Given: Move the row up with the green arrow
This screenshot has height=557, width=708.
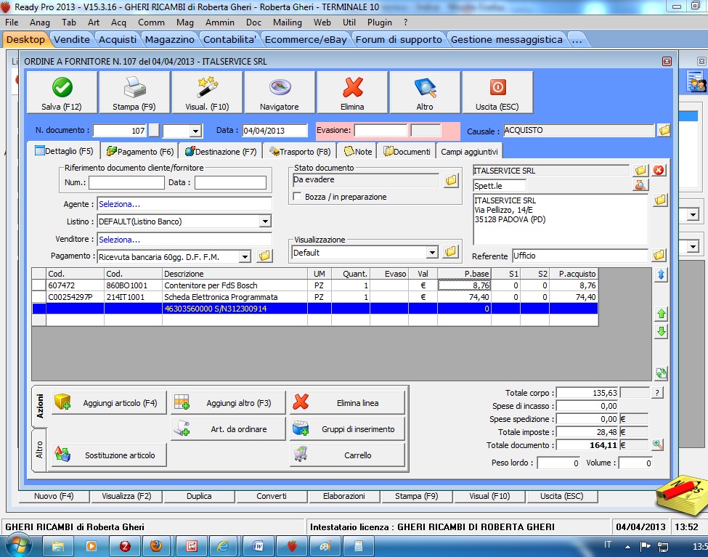Looking at the screenshot, I should click(x=661, y=314).
